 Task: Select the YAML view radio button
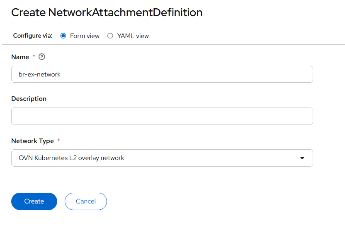pyautogui.click(x=110, y=36)
